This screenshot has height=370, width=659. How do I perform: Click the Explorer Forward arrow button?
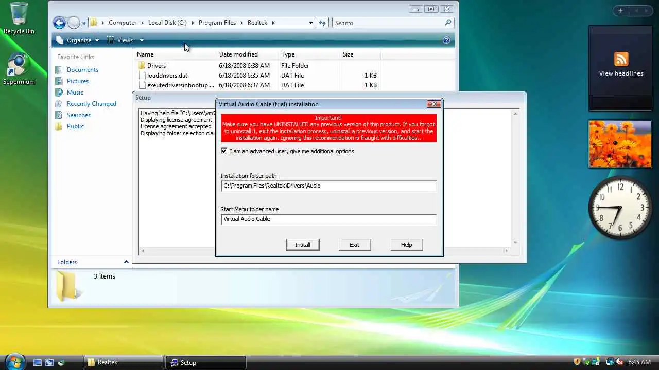[74, 23]
